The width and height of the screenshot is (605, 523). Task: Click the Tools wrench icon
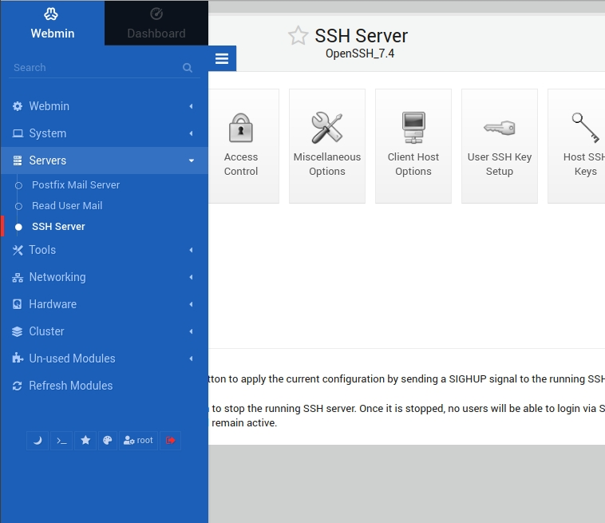18,250
